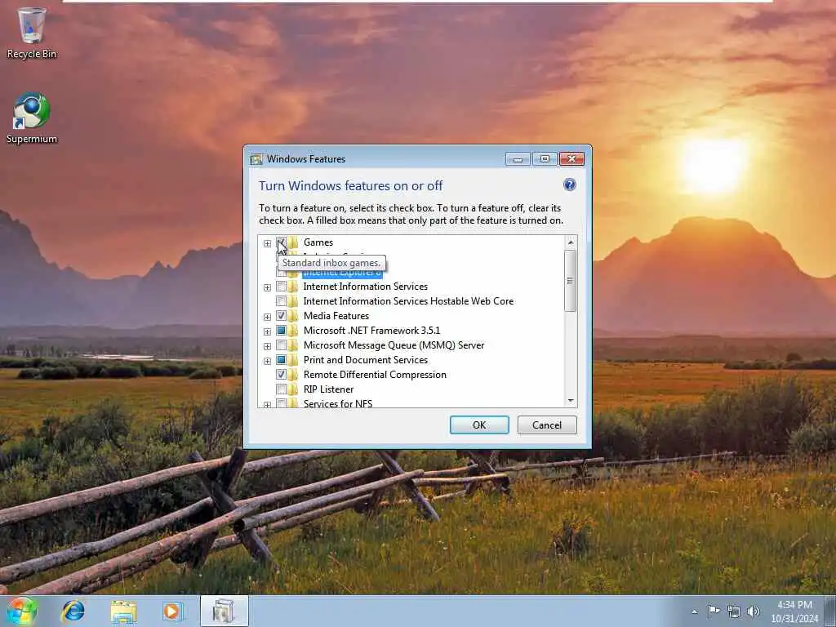This screenshot has width=836, height=627.
Task: Select the Media Features label
Action: pos(336,316)
